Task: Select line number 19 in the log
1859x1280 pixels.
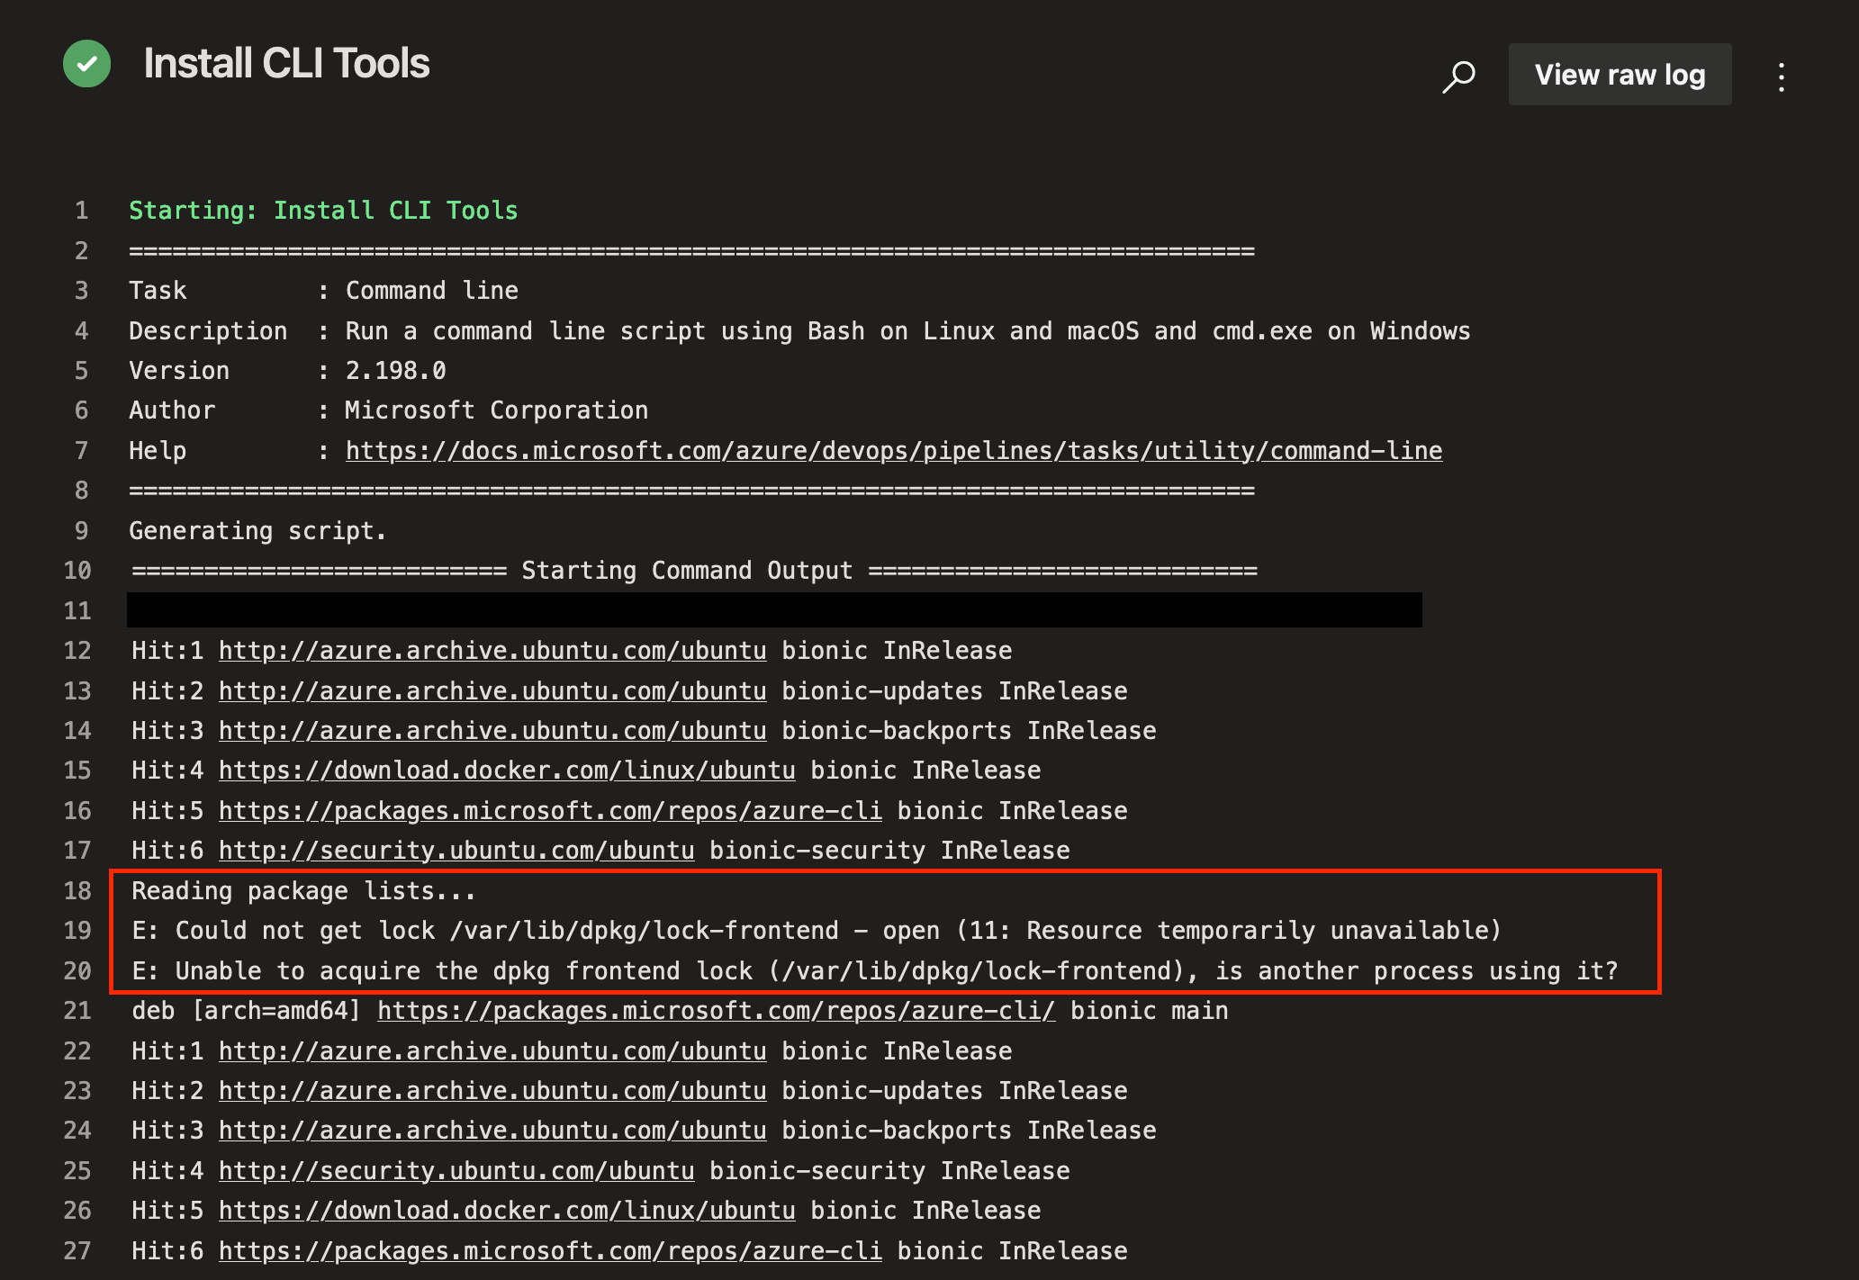Action: click(x=78, y=931)
